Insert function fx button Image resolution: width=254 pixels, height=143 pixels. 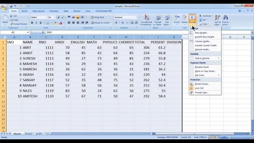point(43,33)
